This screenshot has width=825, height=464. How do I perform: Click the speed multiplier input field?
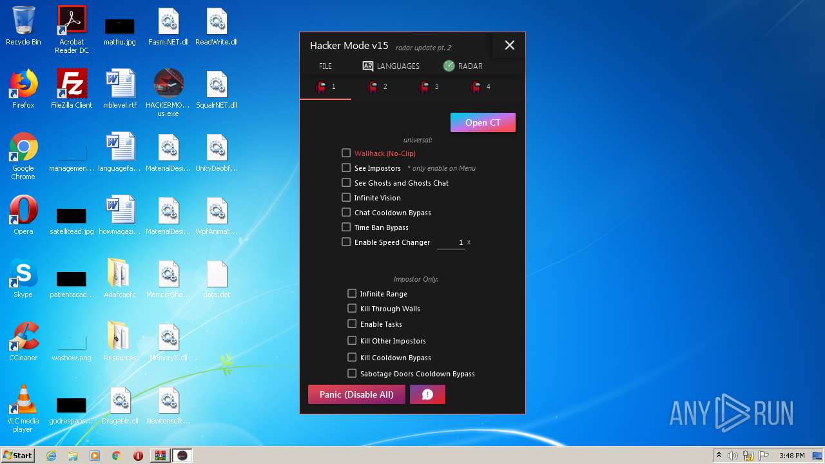coord(451,242)
